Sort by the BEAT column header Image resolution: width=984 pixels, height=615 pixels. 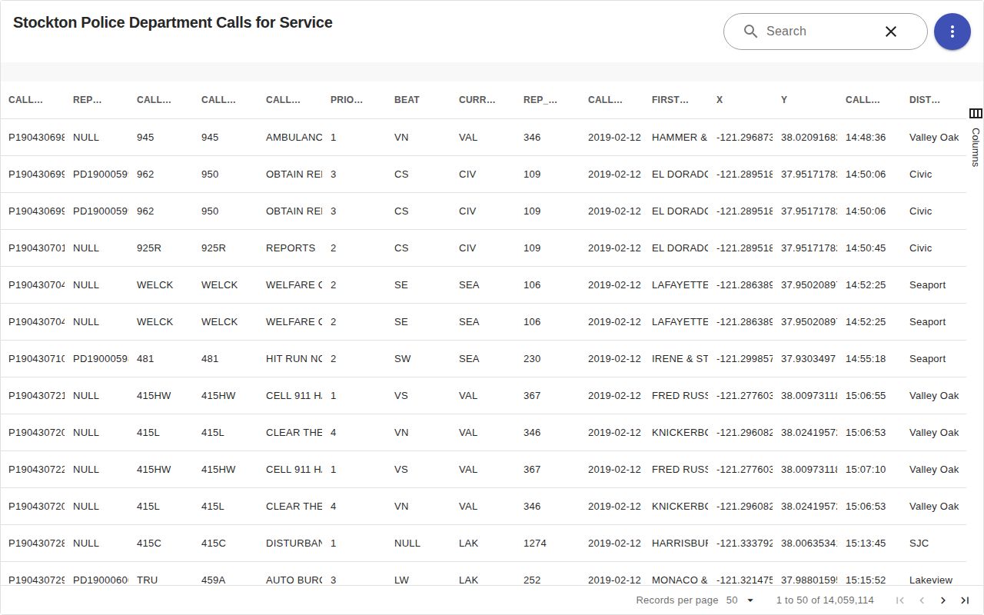coord(407,100)
